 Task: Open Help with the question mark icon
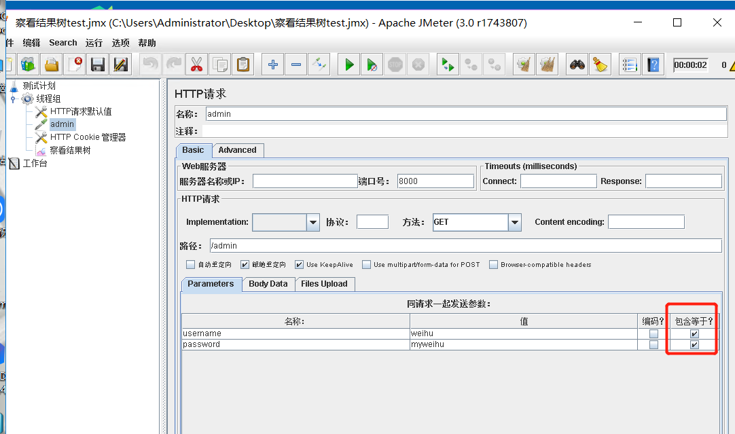pyautogui.click(x=653, y=65)
